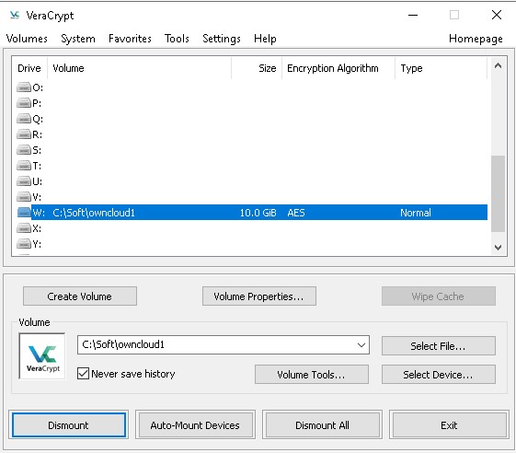Click the VeraCrypt logo in Volume group
This screenshot has height=453, width=516.
pyautogui.click(x=42, y=356)
